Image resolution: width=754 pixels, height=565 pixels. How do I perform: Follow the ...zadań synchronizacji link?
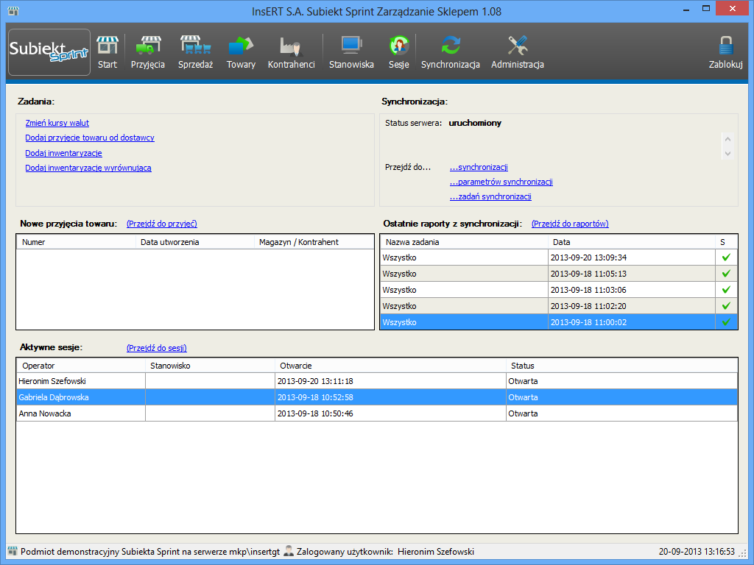490,196
